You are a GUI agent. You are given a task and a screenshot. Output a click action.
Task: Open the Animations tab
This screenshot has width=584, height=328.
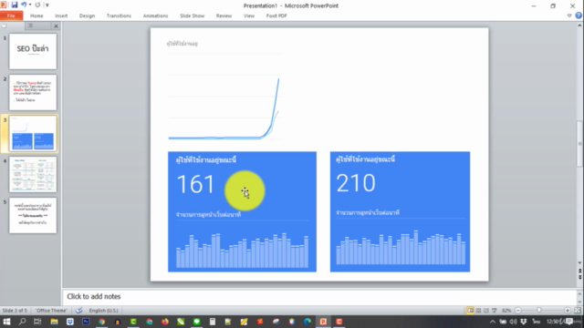click(155, 15)
